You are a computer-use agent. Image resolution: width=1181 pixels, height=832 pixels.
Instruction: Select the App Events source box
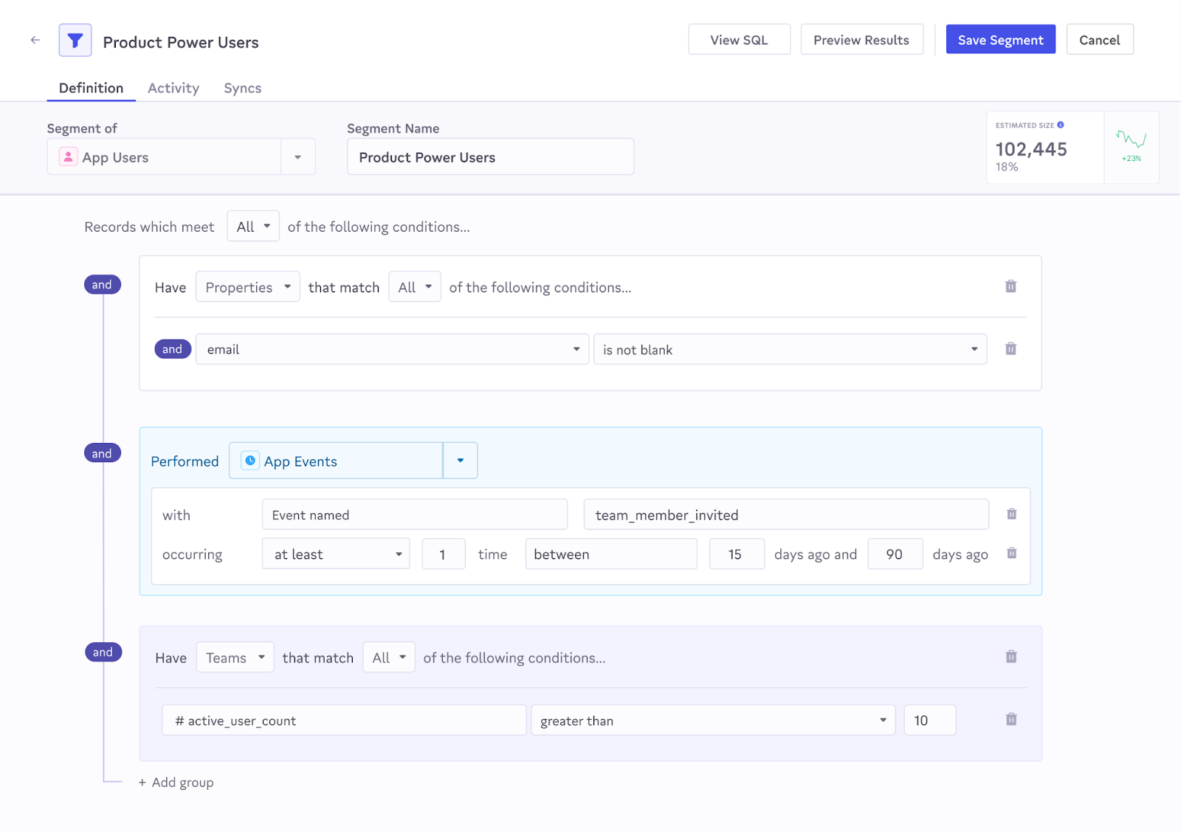[x=336, y=461]
